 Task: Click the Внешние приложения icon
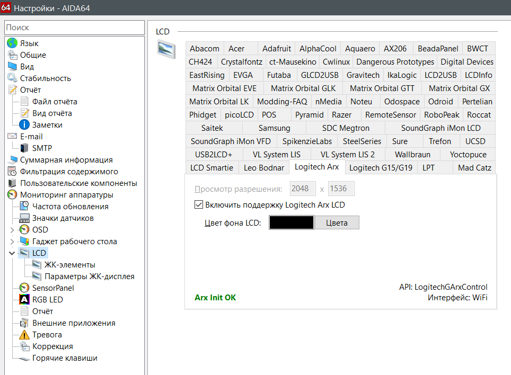coord(24,323)
